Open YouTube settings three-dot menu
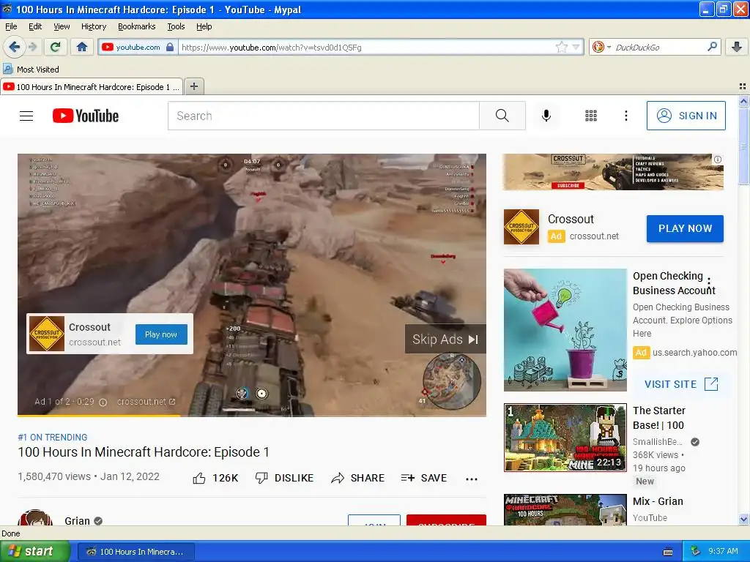750x562 pixels. [626, 116]
